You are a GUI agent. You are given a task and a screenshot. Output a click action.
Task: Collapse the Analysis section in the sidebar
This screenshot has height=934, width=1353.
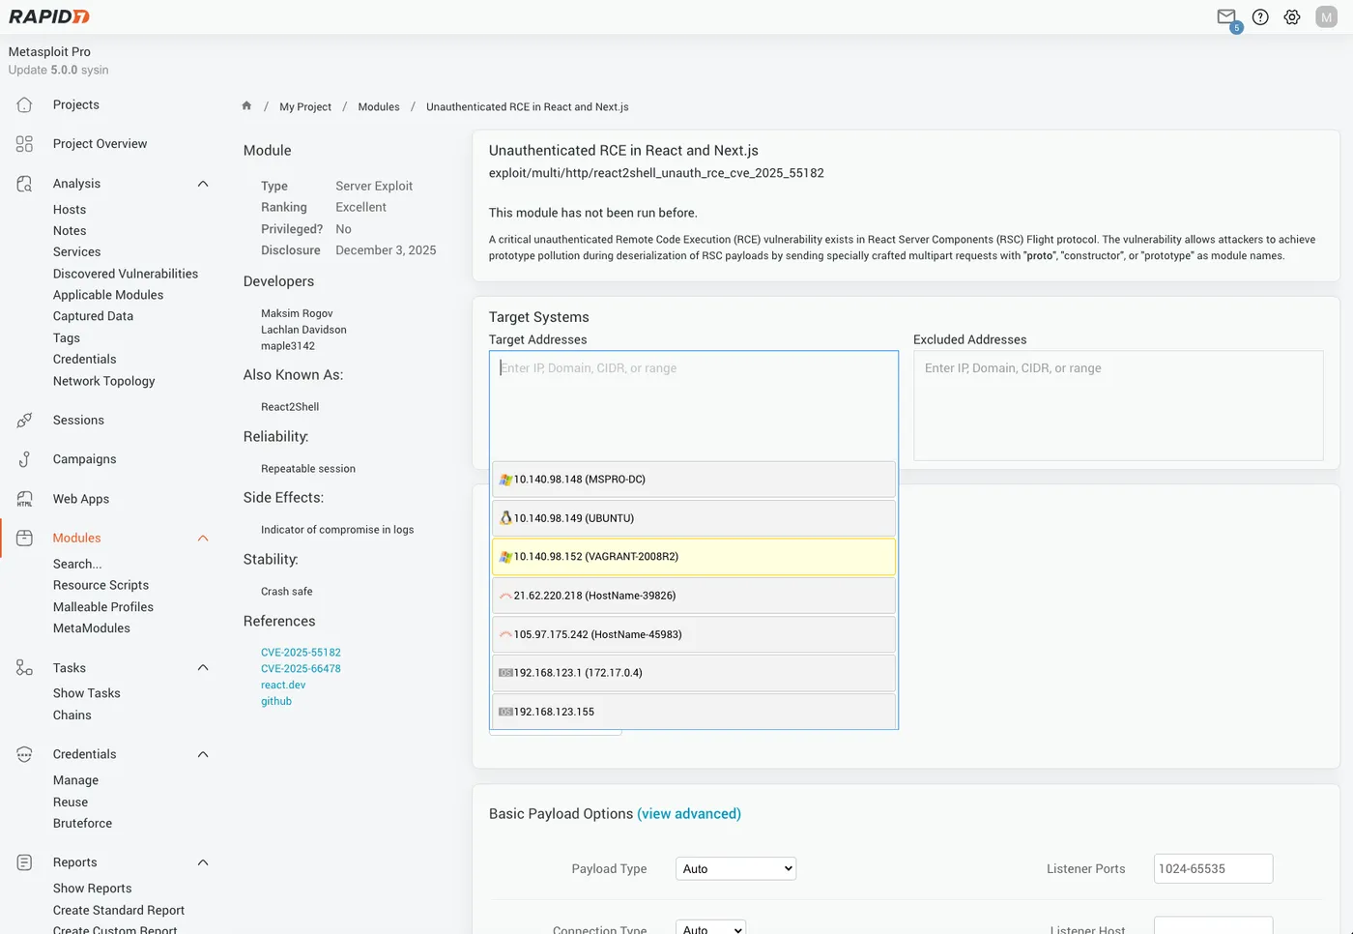(202, 183)
